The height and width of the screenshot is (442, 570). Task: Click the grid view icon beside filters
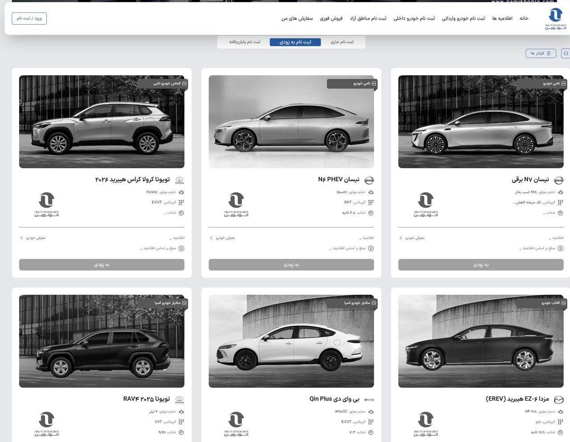(566, 53)
